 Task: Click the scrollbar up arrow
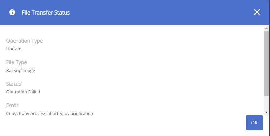[267, 27]
